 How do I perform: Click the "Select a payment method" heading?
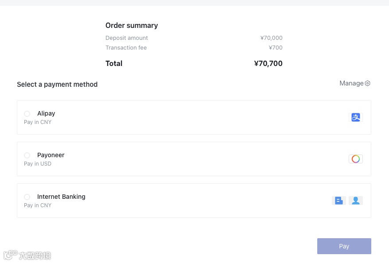click(57, 85)
